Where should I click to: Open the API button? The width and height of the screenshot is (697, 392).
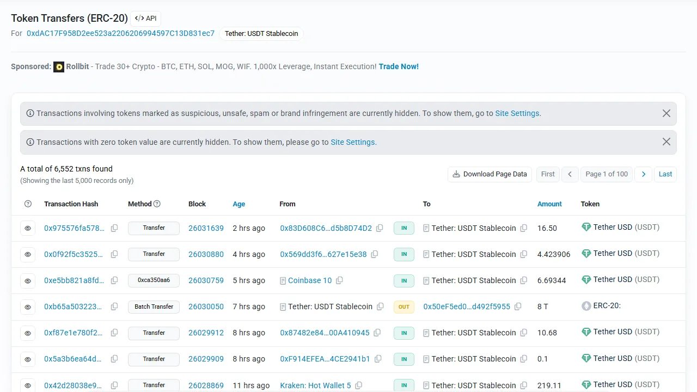click(x=146, y=19)
